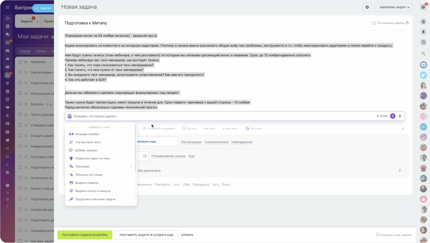Check the checkbox next to 'Буклеты' task
The height and width of the screenshot is (243, 430).
[20, 104]
